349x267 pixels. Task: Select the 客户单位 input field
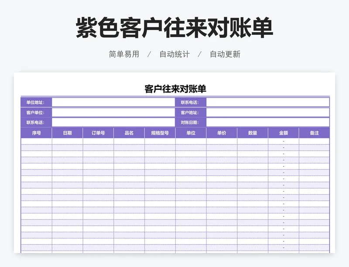click(x=113, y=112)
